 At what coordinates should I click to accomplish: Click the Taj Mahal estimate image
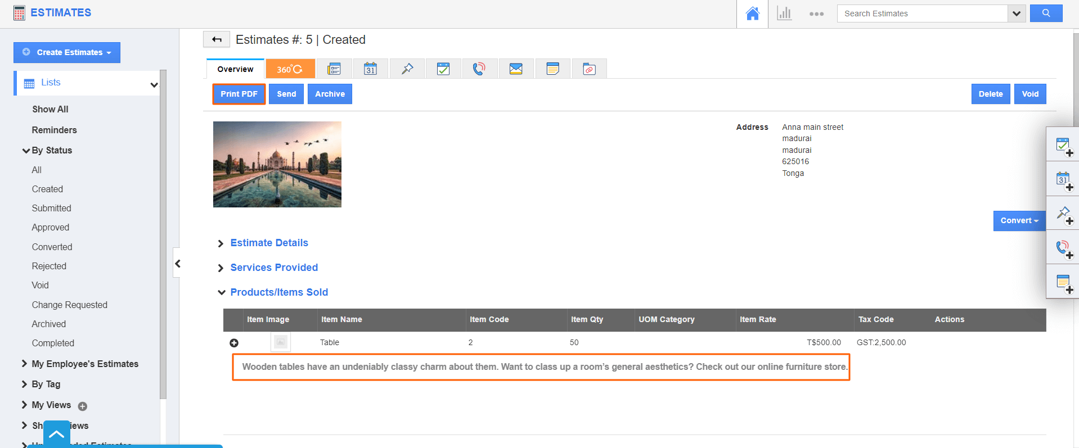click(277, 164)
